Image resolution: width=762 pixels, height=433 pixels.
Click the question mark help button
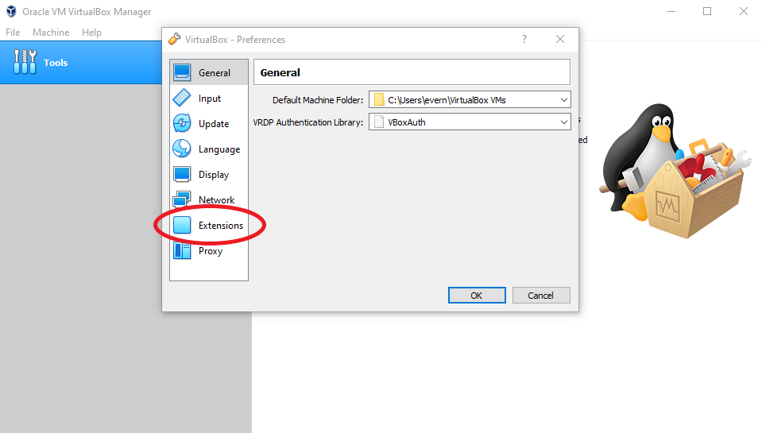click(524, 39)
